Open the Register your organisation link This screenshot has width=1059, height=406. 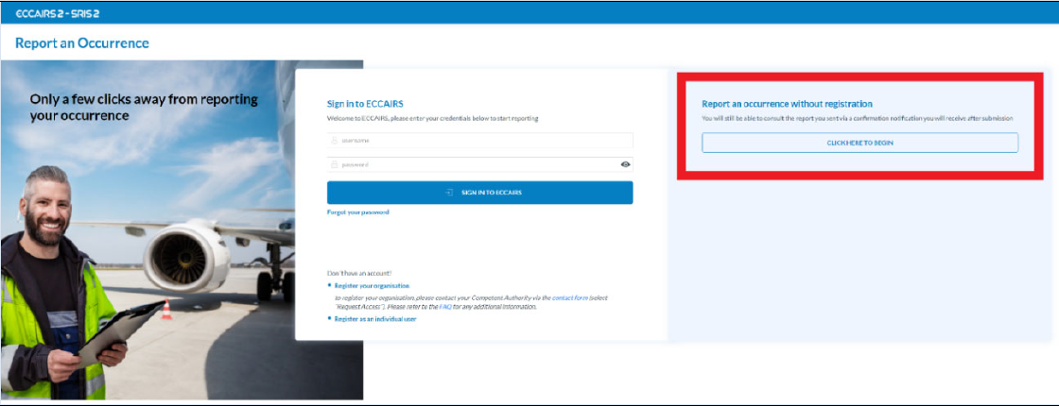point(372,286)
